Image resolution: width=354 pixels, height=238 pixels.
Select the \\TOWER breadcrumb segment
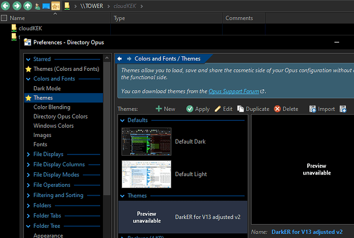pyautogui.click(x=92, y=6)
